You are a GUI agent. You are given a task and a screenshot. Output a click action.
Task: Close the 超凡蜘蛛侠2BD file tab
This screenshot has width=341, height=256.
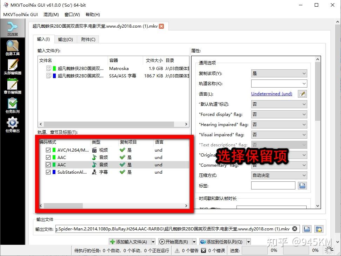(161, 26)
